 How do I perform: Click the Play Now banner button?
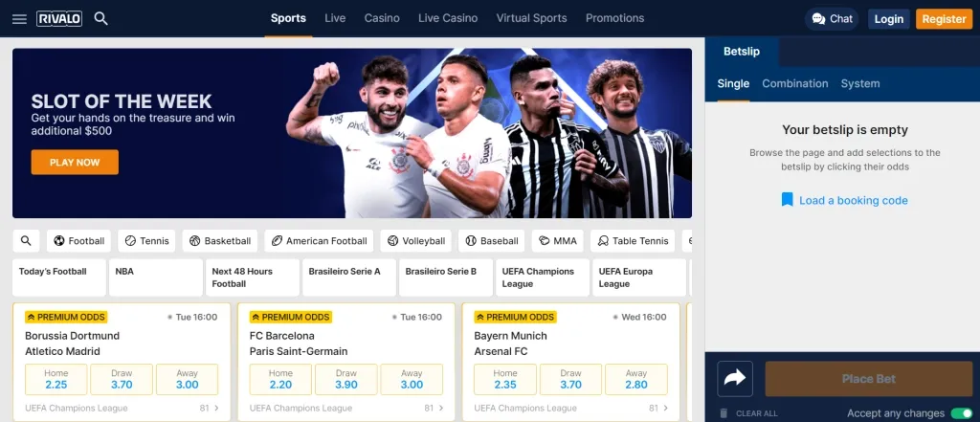(x=75, y=162)
